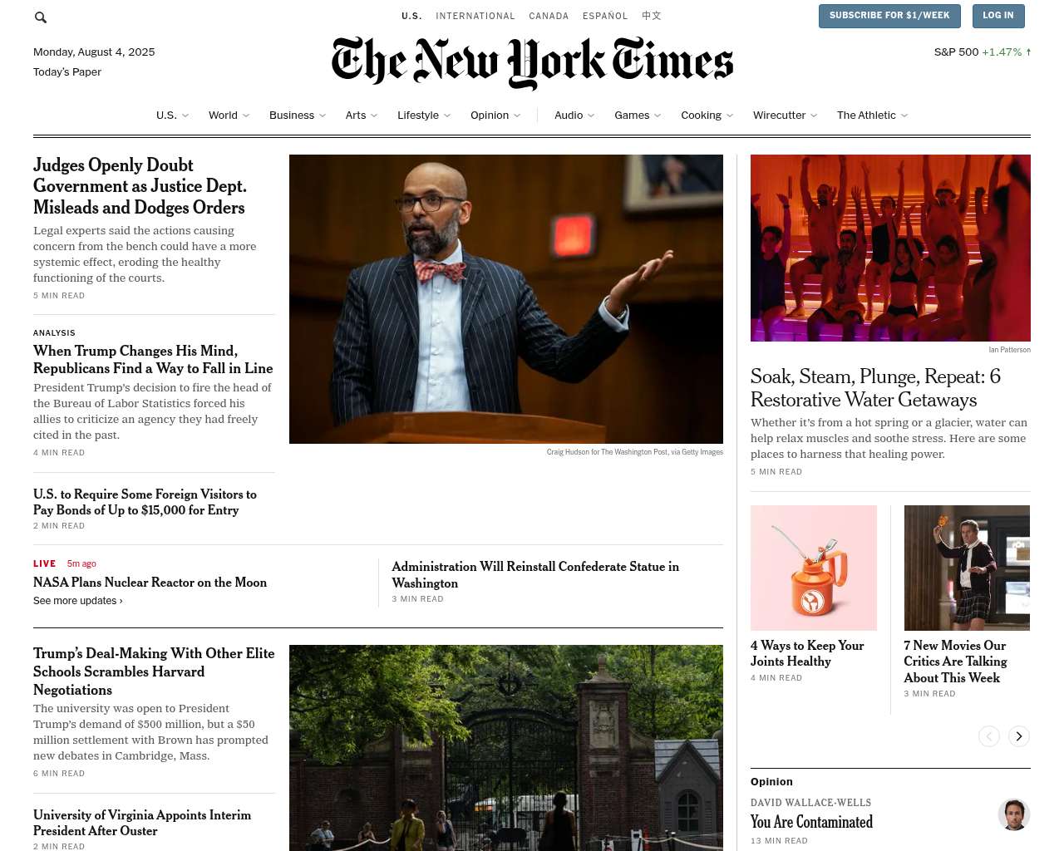Viewport: 1064px width, 851px height.
Task: Click See more updates link
Action: point(78,601)
